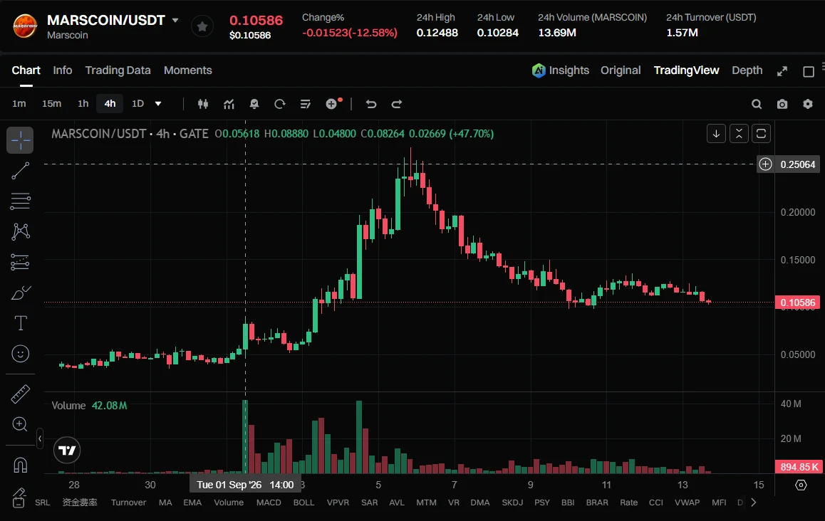The height and width of the screenshot is (521, 825).
Task: Toggle the chart window layout square icon
Action: pyautogui.click(x=809, y=71)
